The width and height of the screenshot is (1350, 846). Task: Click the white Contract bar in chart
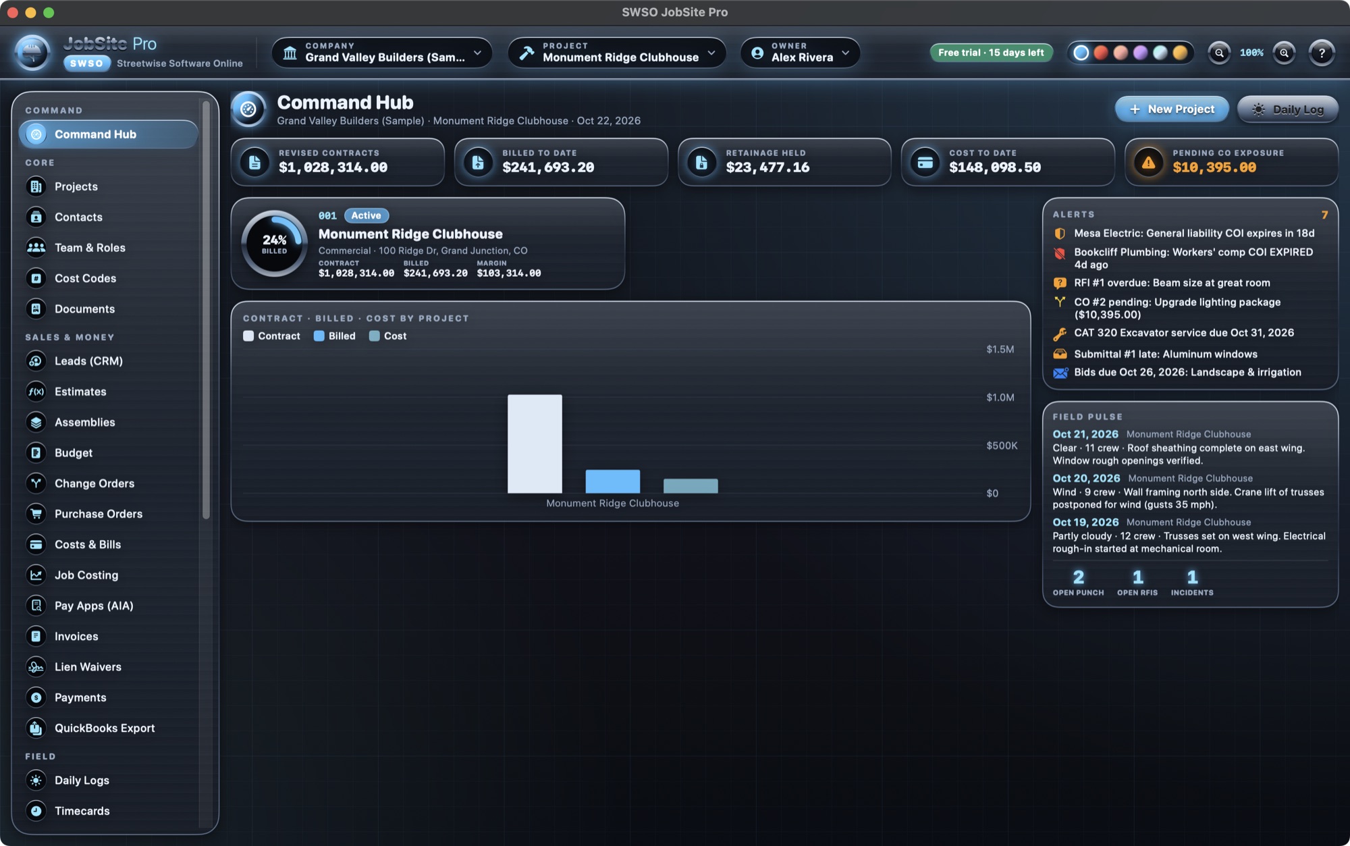tap(535, 444)
